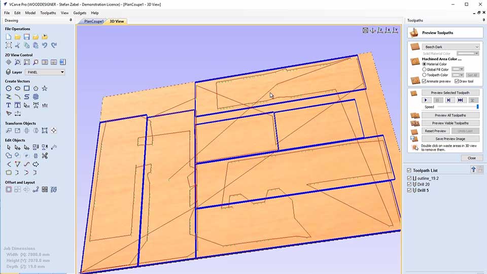This screenshot has height=274, width=487.
Task: Move toolpath up with blue arrow
Action: [473, 169]
